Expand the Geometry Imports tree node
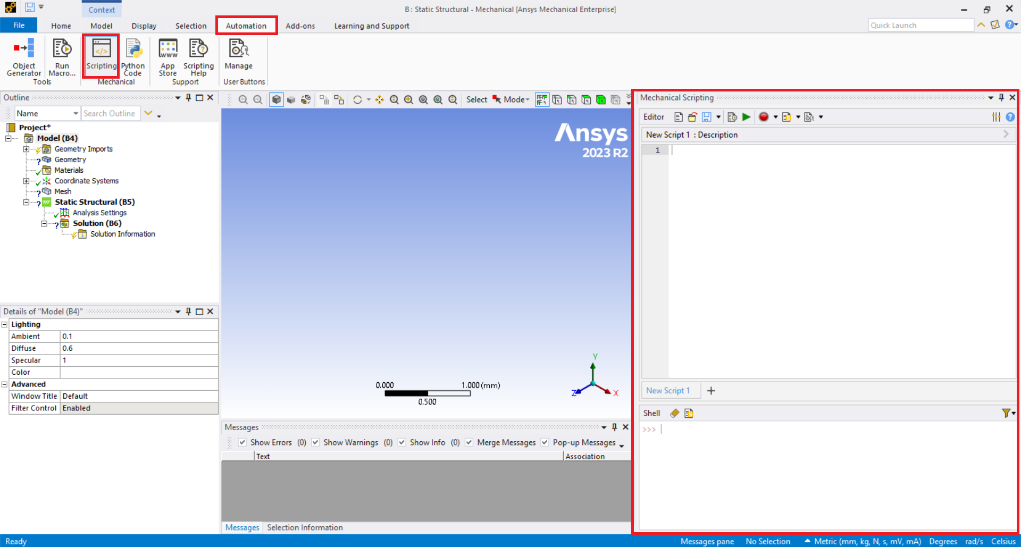Viewport: 1021px width, 547px height. 26,149
